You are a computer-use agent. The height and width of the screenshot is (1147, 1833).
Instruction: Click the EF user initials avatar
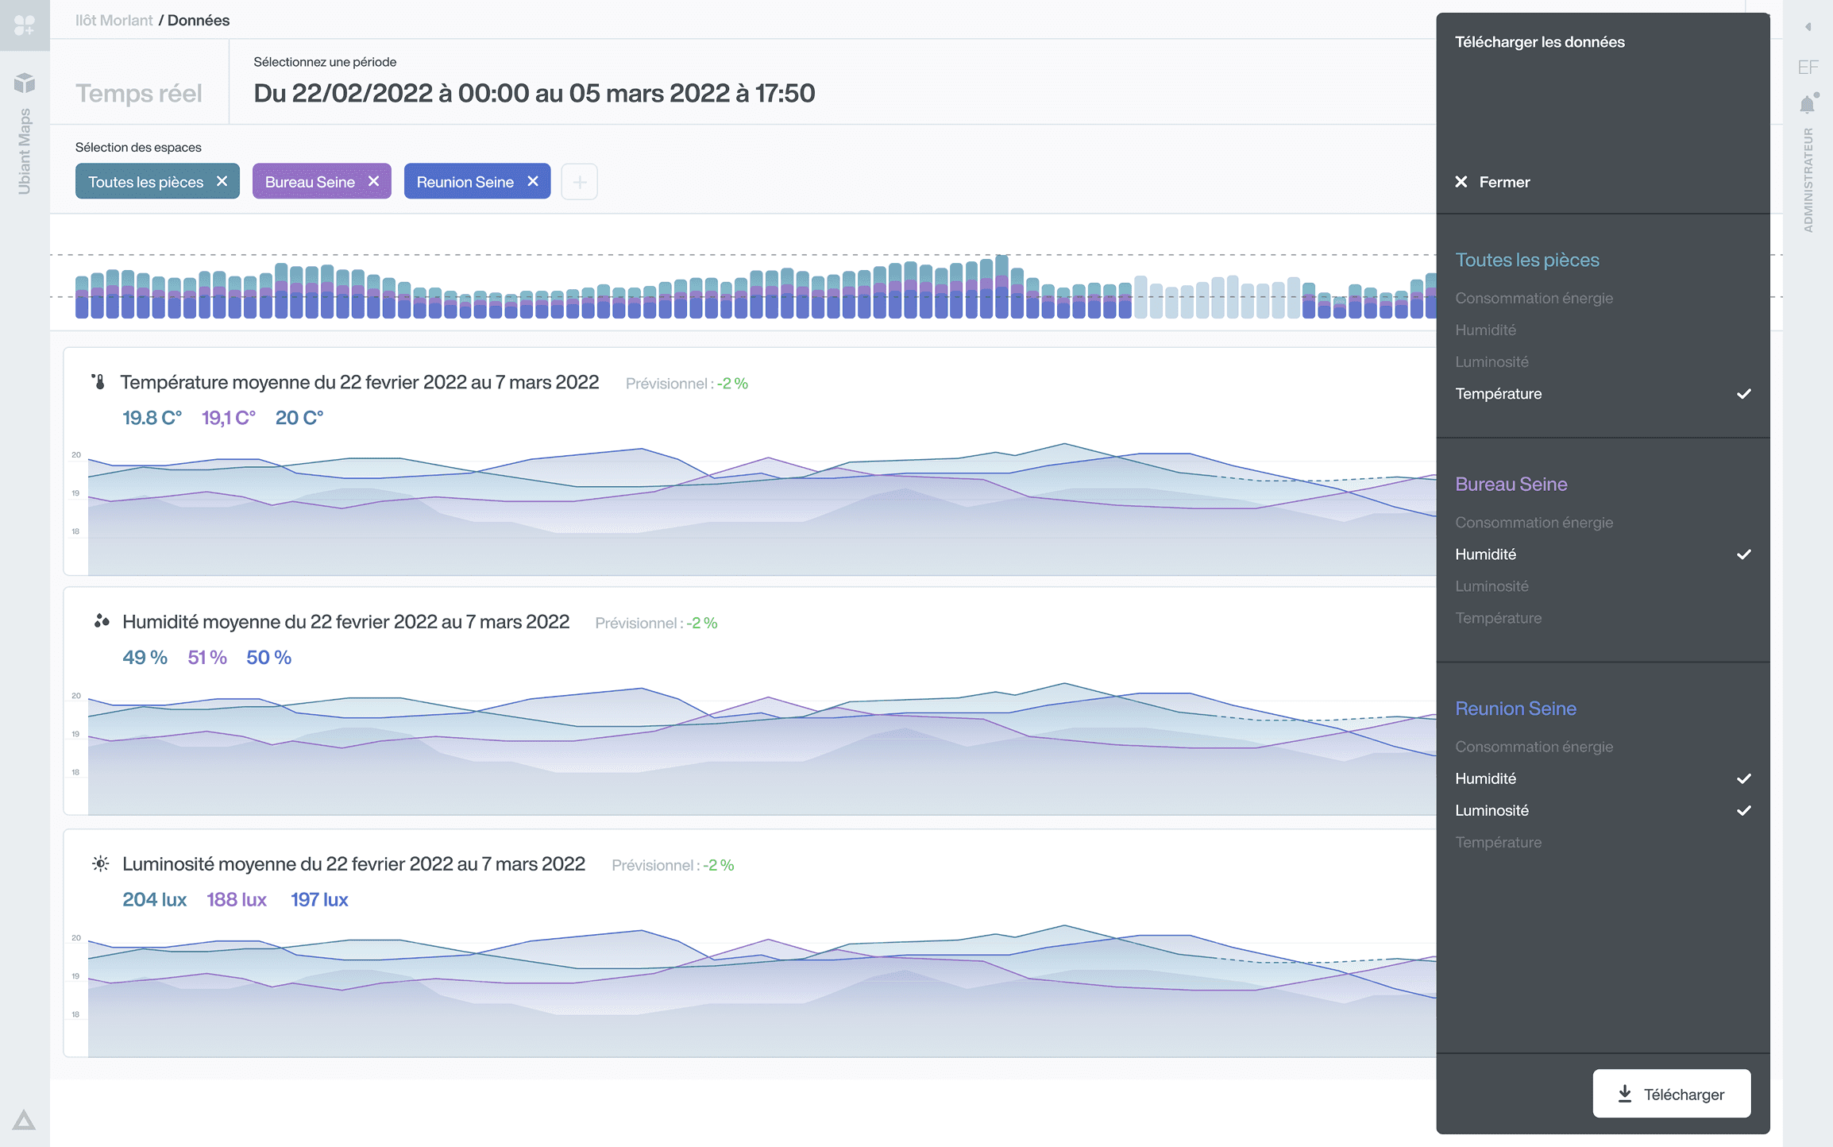(1808, 68)
